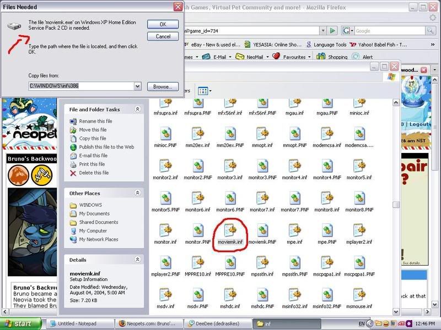The height and width of the screenshot is (330, 441).
Task: Click the Firefox search magnifier icon
Action: click(430, 31)
